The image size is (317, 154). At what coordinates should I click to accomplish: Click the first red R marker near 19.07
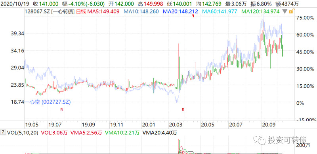pyautogui.click(x=61, y=109)
